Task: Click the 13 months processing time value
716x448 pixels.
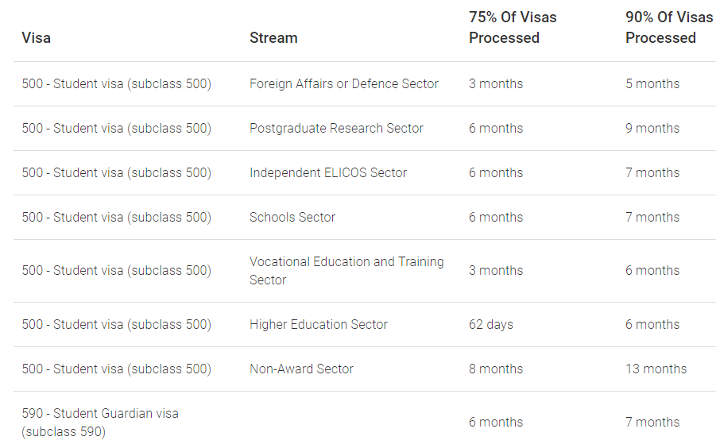Action: [x=656, y=369]
